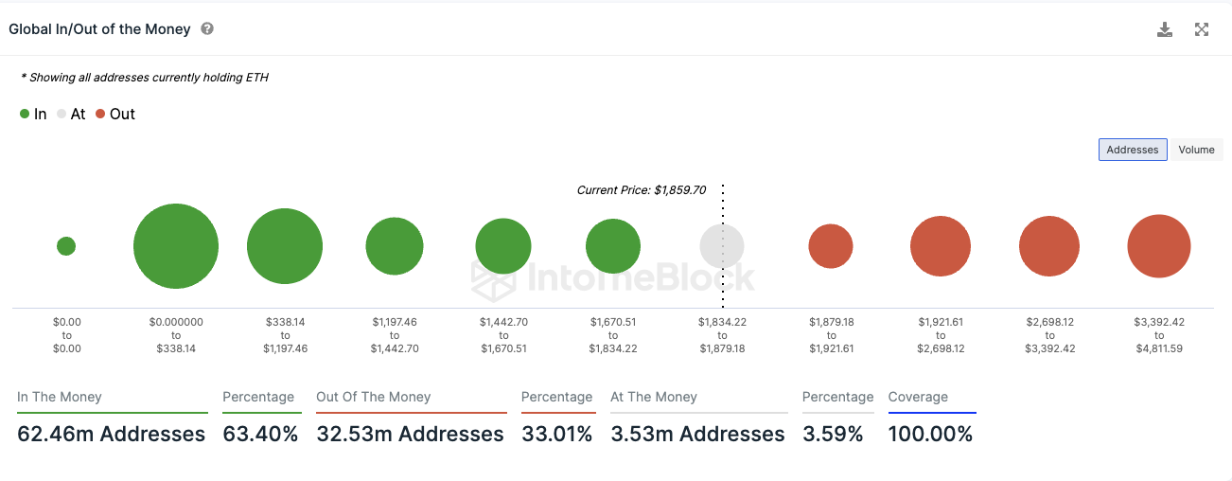Click the green $1,670.51 to $1,834.22 bubble
This screenshot has height=481, width=1232.
[613, 246]
